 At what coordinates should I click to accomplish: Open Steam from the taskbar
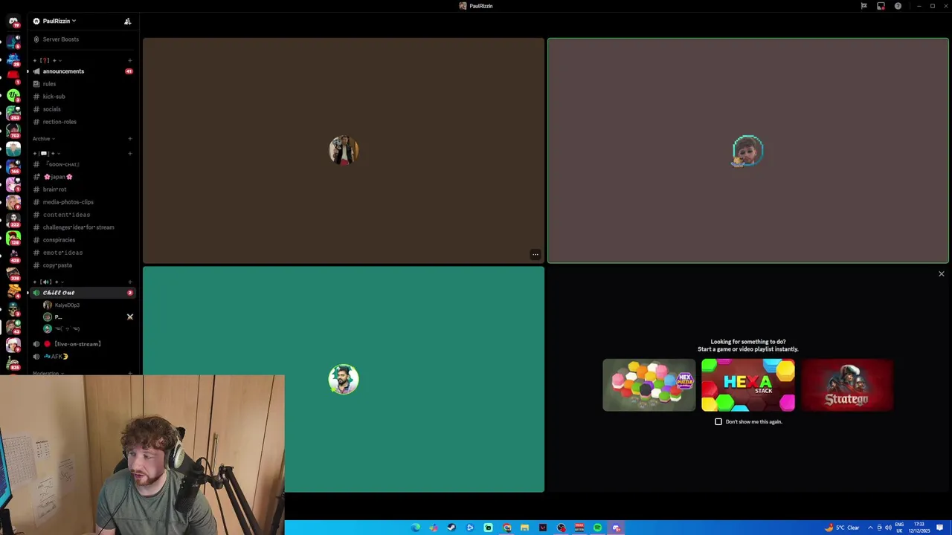coord(451,528)
